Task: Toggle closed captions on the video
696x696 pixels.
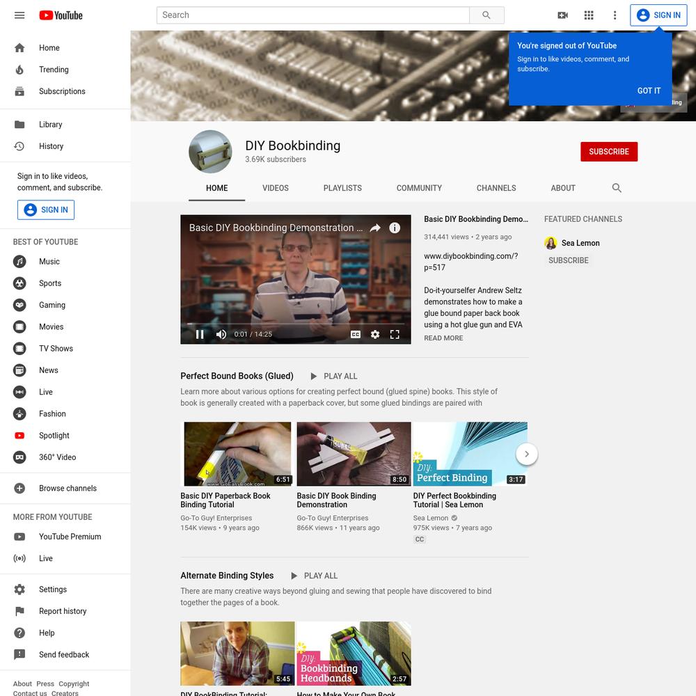Action: click(356, 335)
